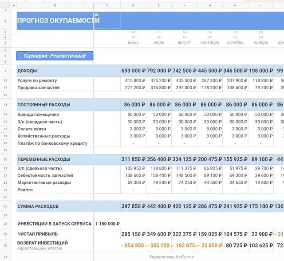Click the broken image placeholder in header
Viewport: 284px width, 261px height.
(97, 16)
